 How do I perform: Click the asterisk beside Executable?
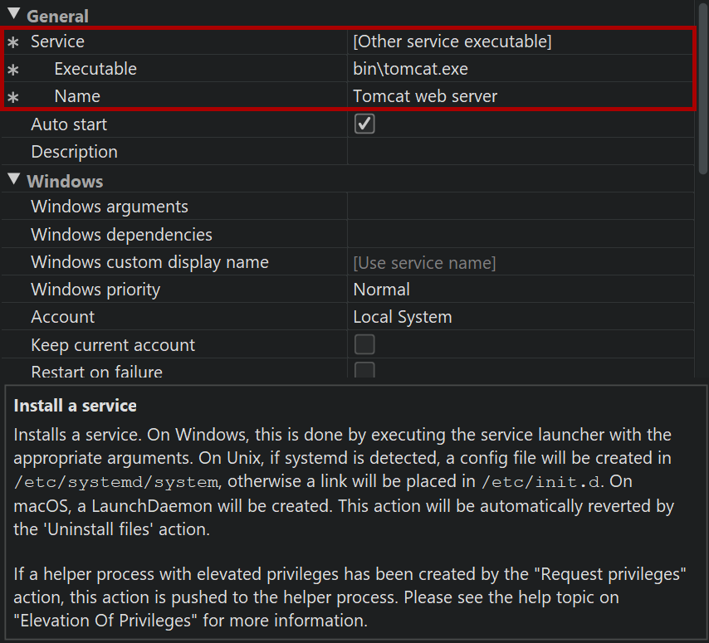(12, 70)
